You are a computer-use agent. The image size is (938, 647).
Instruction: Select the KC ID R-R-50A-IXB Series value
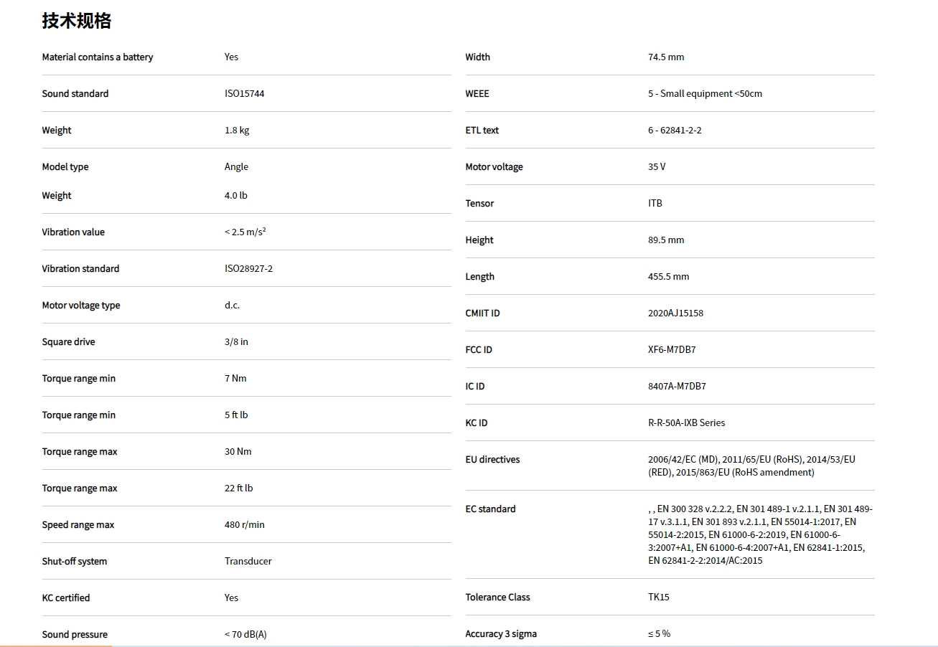(686, 423)
